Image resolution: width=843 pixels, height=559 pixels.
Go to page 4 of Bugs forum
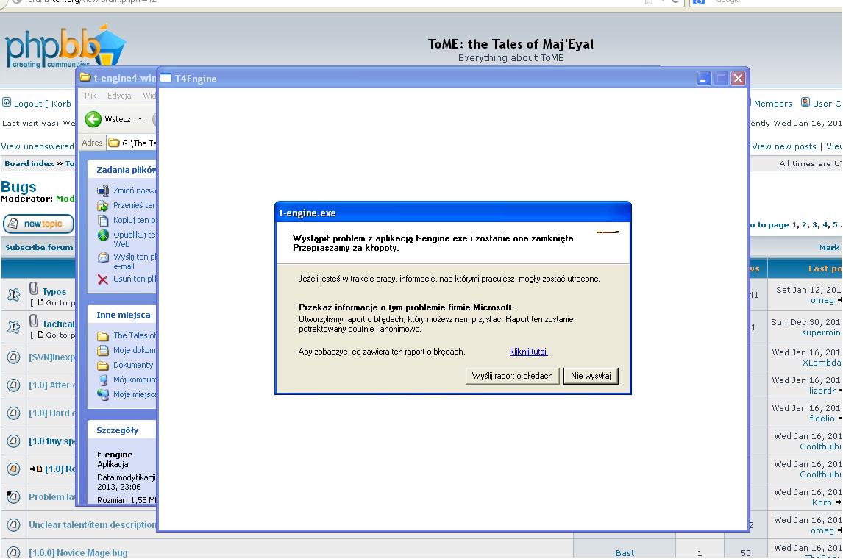[826, 224]
